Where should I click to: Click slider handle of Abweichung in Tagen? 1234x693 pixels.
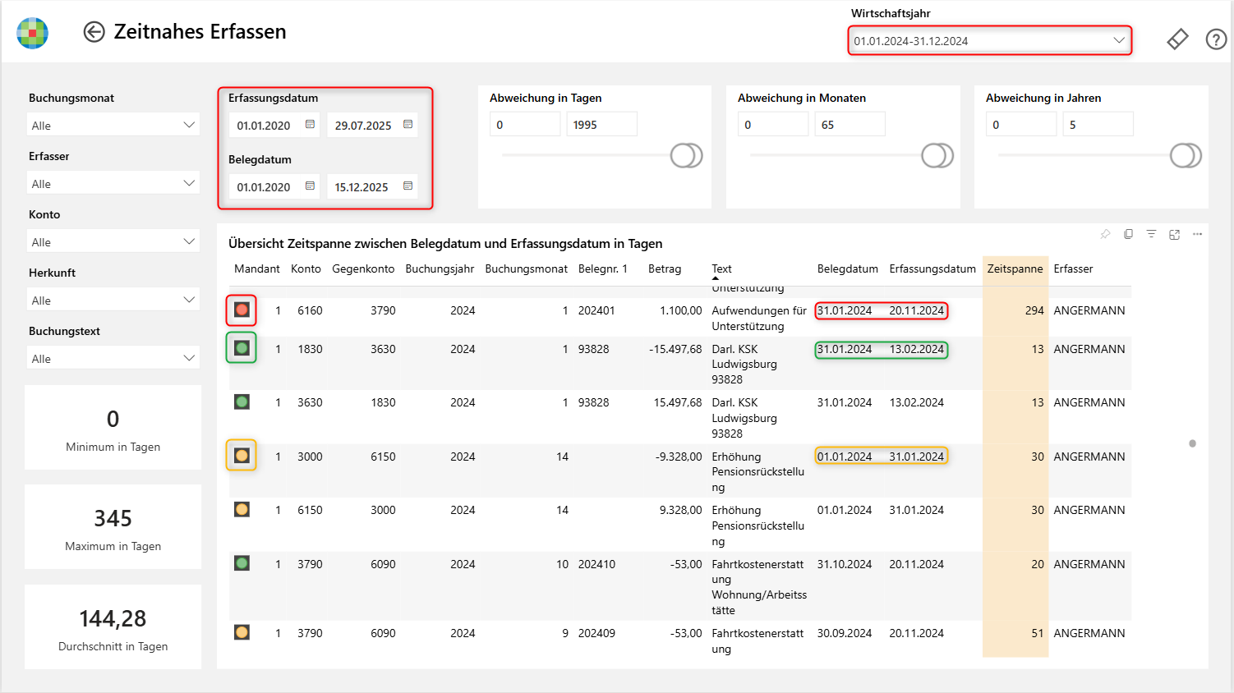[687, 155]
